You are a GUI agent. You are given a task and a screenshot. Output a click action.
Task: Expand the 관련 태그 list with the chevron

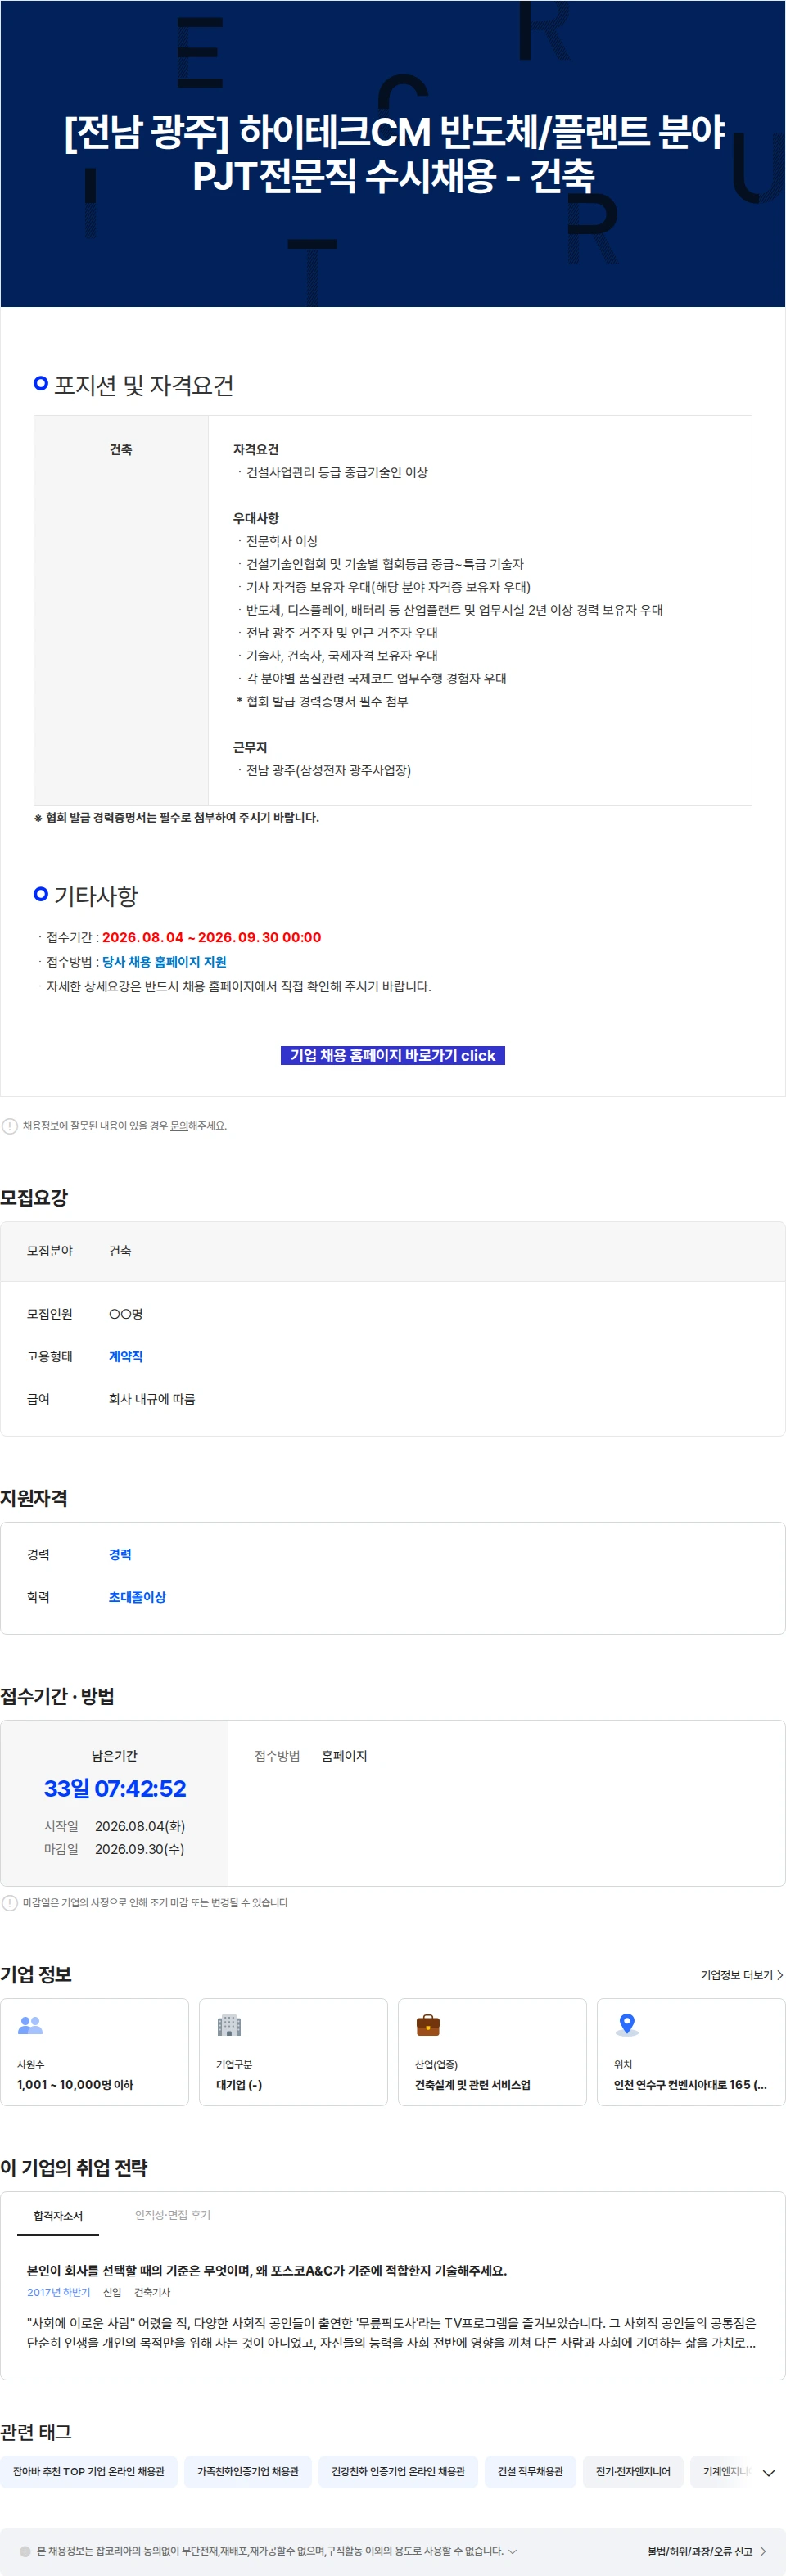tap(768, 2472)
